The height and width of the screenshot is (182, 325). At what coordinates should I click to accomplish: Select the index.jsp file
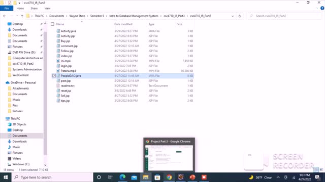point(67,56)
